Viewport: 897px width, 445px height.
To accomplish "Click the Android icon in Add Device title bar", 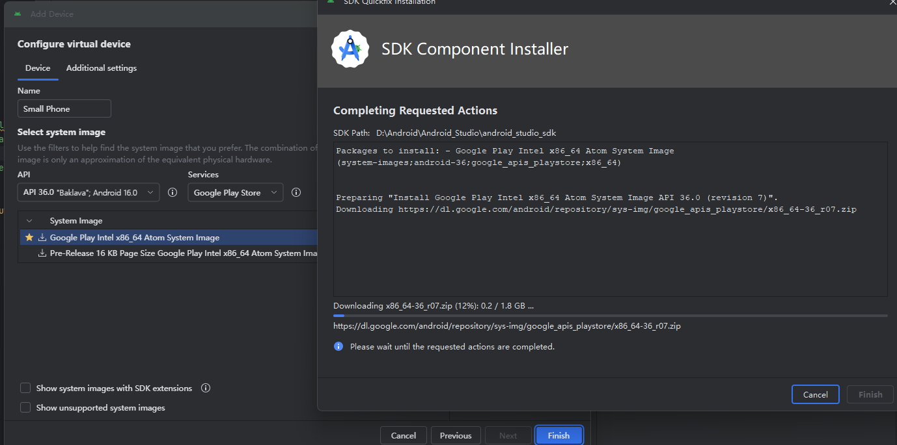I will coord(18,14).
